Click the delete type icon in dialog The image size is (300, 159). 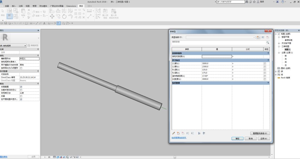click(268, 37)
